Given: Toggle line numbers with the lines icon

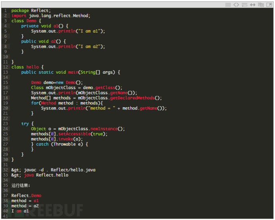Looking at the screenshot, I should [x=228, y=5].
